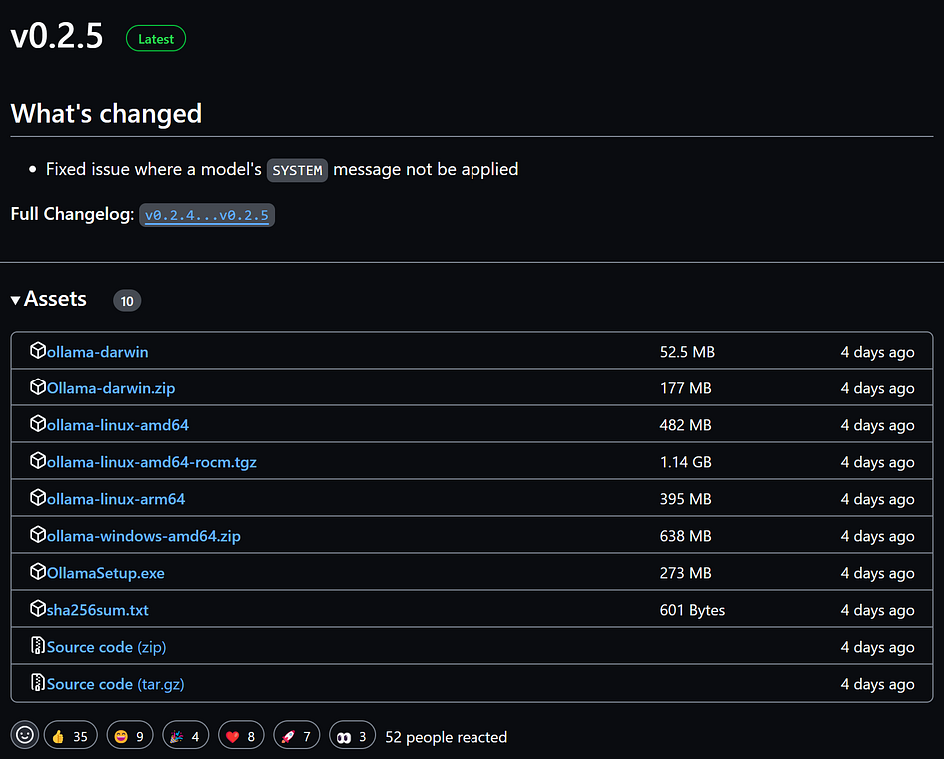This screenshot has width=944, height=759.
Task: Collapse the Assets section triangle
Action: coord(16,300)
